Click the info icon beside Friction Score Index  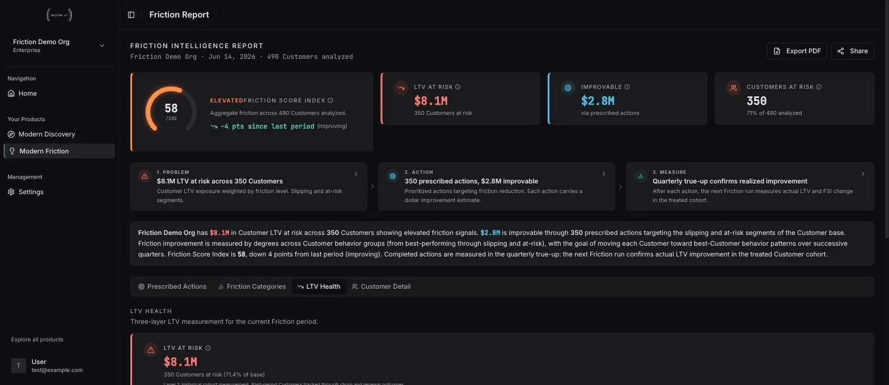pyautogui.click(x=331, y=100)
